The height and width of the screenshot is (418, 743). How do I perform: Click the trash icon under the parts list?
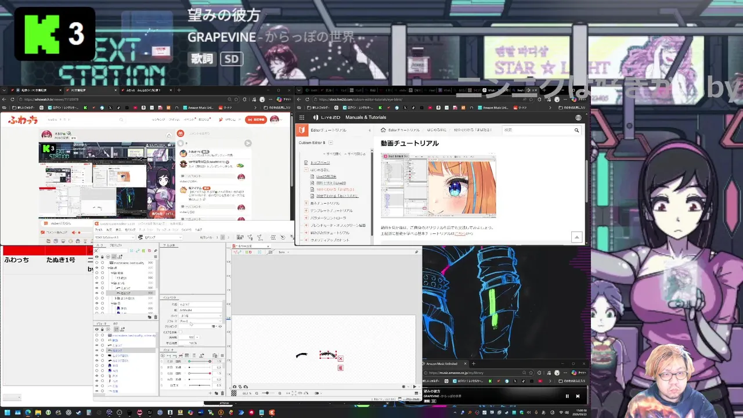point(156,317)
